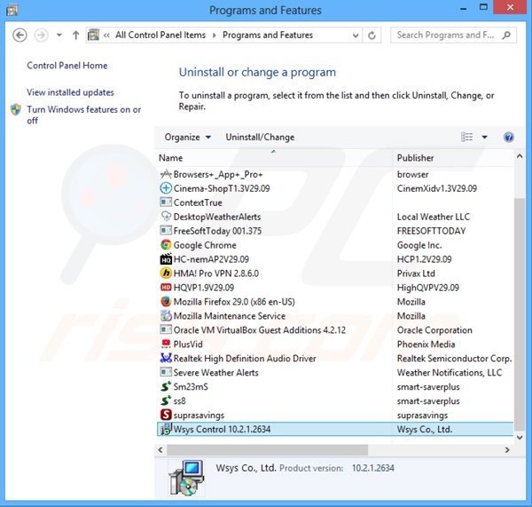The height and width of the screenshot is (507, 532).
Task: Click the Wsys installer thumbnail in details pane
Action: pos(186,478)
